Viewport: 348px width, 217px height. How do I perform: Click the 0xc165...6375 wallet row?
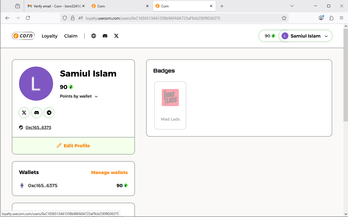[73, 185]
